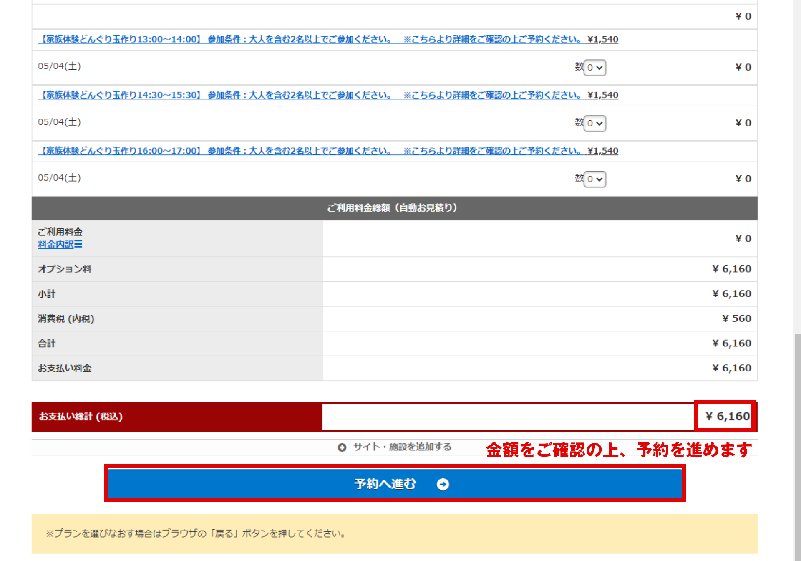This screenshot has height=561, width=801.
Task: Open the 14:30~15:30 acorn ball workshop link
Action: pos(328,95)
